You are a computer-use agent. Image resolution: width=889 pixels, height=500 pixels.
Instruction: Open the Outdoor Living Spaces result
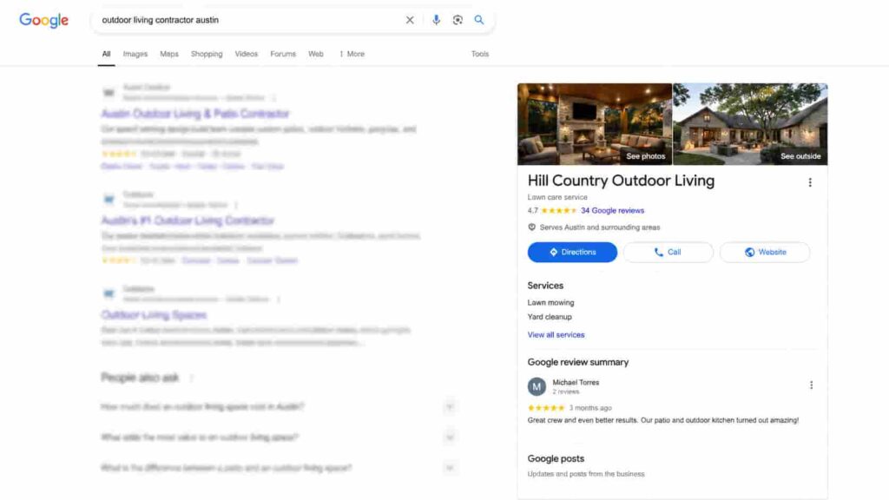tap(154, 314)
